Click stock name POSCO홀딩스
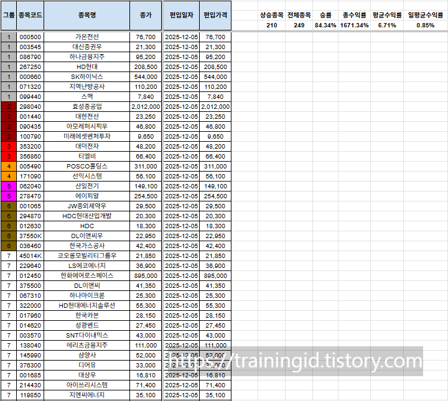The width and height of the screenshot is (448, 401). click(x=87, y=167)
